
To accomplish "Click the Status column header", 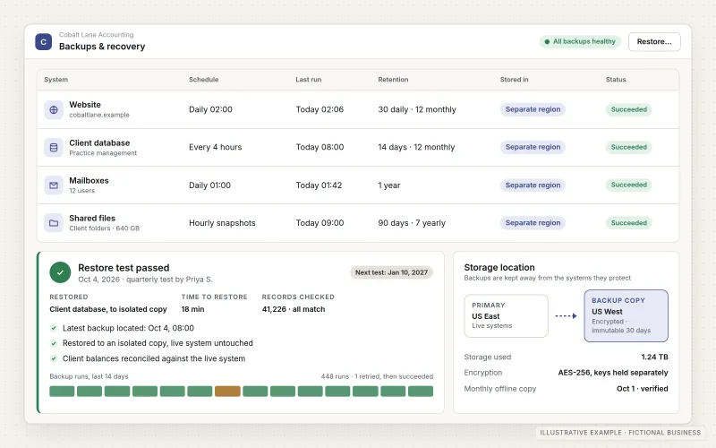I will pyautogui.click(x=616, y=80).
